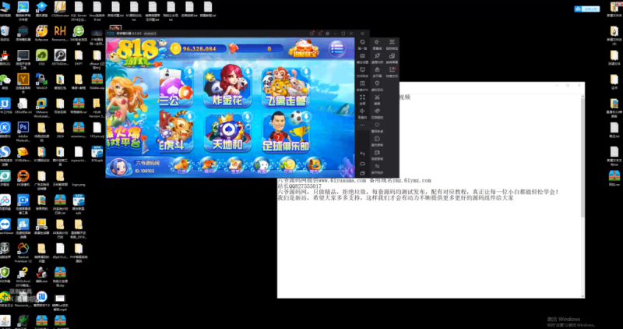Image resolution: width=623 pixels, height=329 pixels.
Task: Select the 网站.rar archive on right desktop
Action: pos(614,179)
